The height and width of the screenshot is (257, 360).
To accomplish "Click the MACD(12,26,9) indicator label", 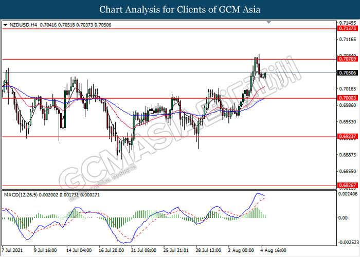I will (x=21, y=195).
